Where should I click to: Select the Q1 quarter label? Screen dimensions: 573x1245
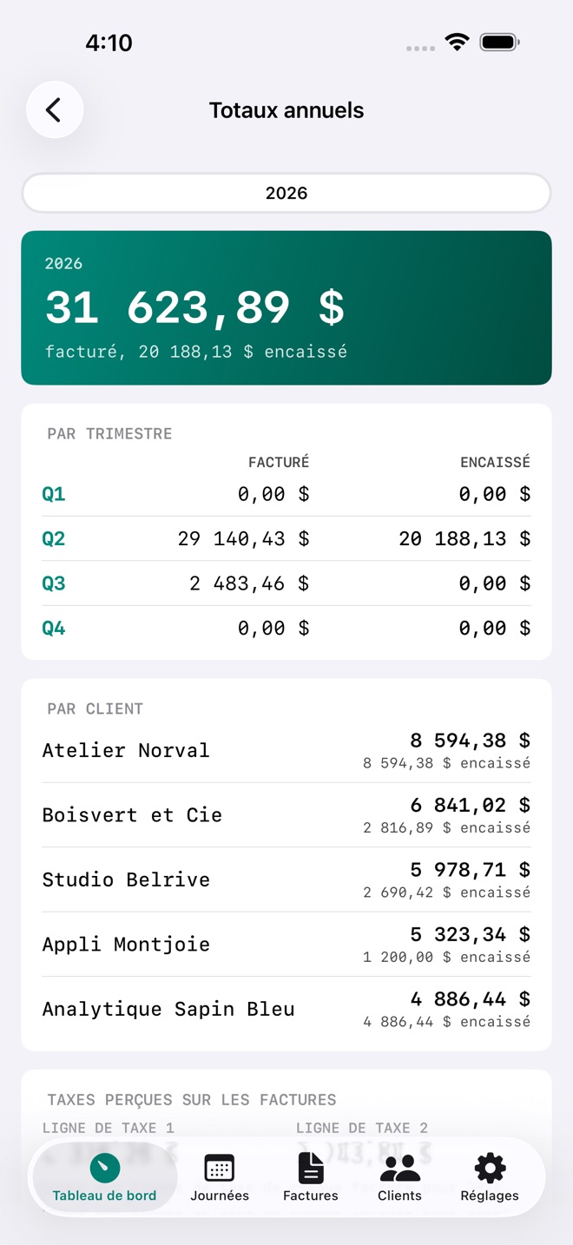(54, 494)
